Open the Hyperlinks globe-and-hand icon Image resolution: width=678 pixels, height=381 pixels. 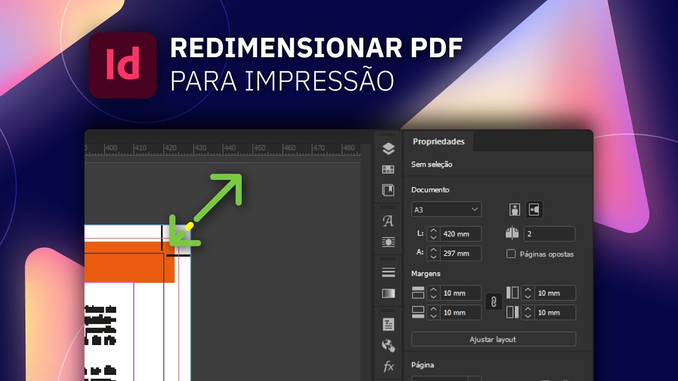coord(388,346)
